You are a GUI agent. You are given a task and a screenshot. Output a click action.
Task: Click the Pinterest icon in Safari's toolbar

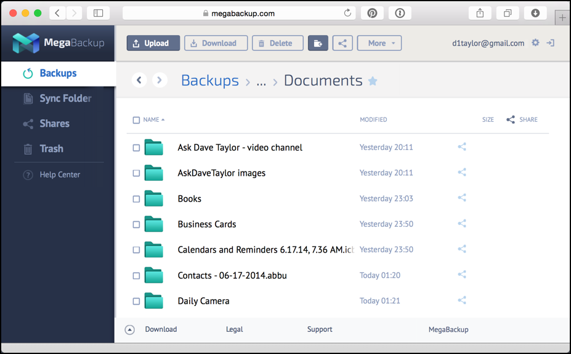(x=372, y=13)
